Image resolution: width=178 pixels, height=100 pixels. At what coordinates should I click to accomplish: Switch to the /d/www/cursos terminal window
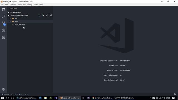[26, 98]
